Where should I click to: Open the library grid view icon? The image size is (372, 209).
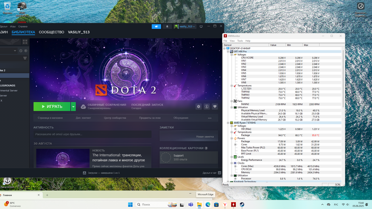(x=25, y=42)
